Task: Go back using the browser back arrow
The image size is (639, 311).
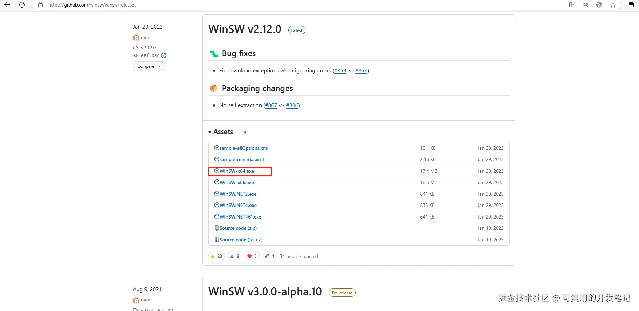Action: (x=7, y=5)
